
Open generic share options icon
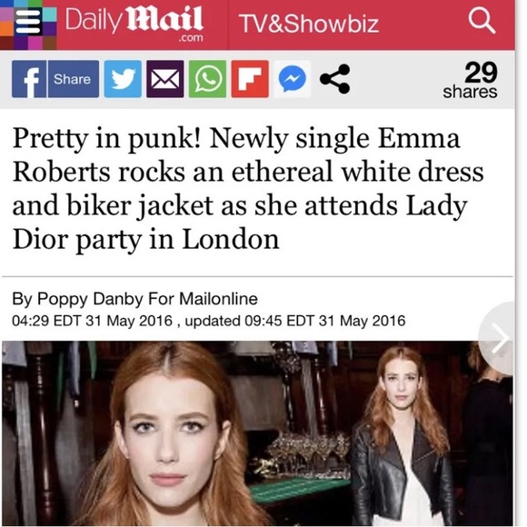tap(335, 79)
